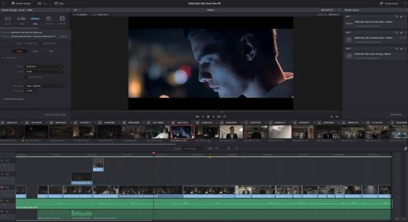Image resolution: width=408 pixels, height=222 pixels.
Task: Open the H.264 codec dropdown
Action: click(44, 71)
